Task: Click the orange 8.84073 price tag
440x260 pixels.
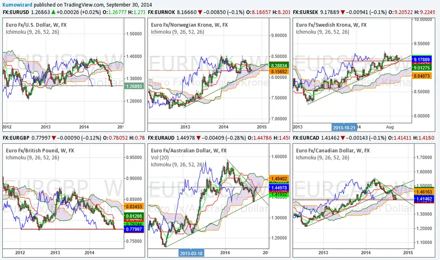Action: coord(422,76)
